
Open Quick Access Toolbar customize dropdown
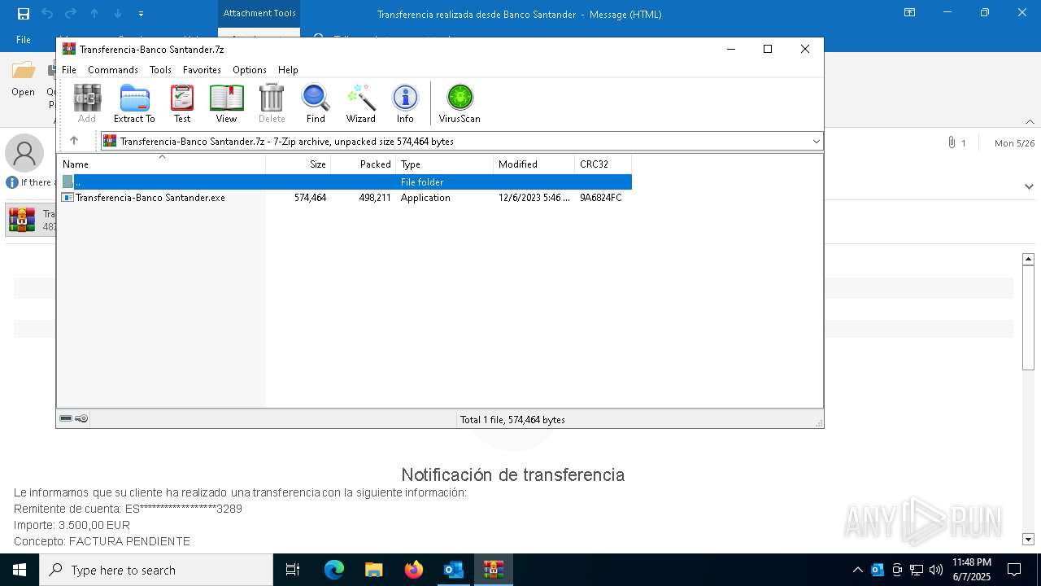(141, 14)
